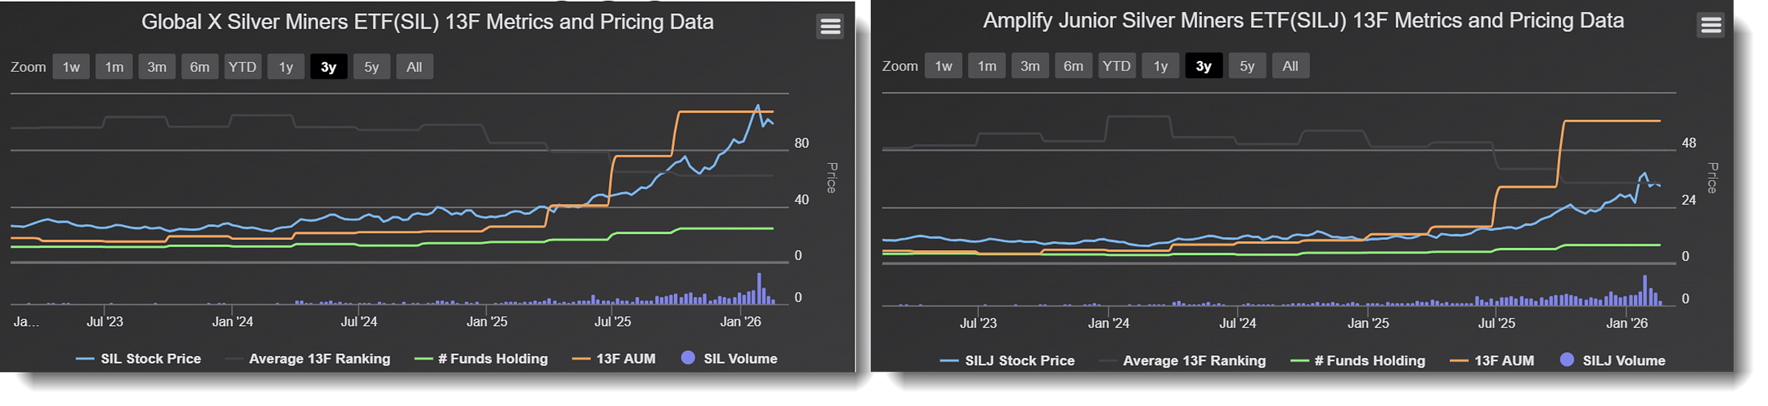
Task: Set SIL chart zoom to YTD
Action: (x=242, y=67)
